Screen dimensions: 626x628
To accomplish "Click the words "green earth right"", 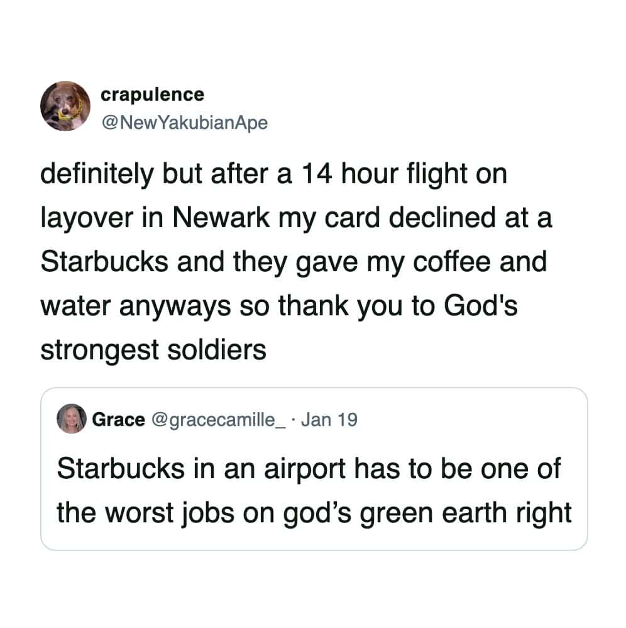I will 466,513.
